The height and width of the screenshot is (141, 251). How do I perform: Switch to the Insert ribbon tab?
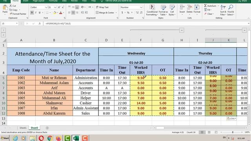(x=25, y=1)
